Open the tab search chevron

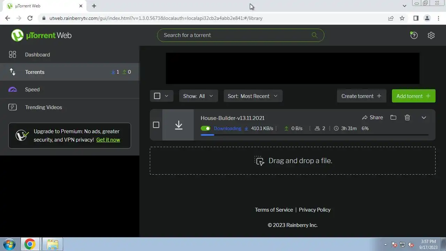(x=404, y=6)
